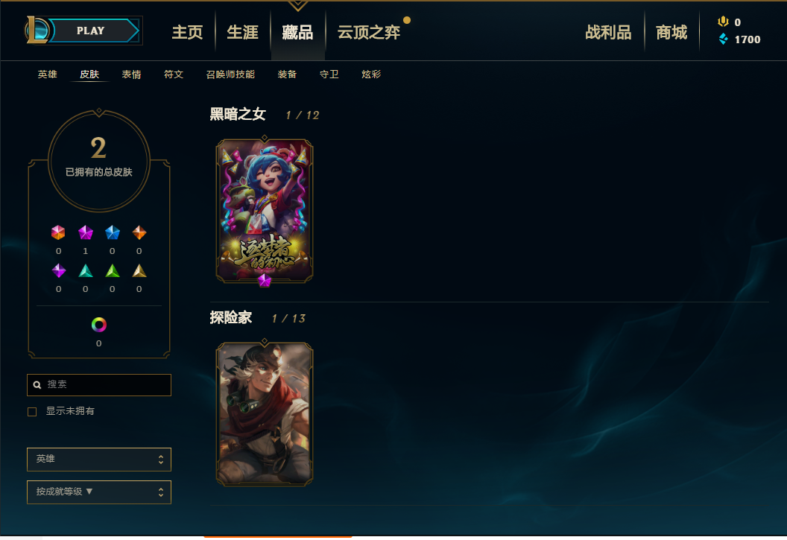
Task: Click the orange currency coin icon
Action: pos(723,22)
